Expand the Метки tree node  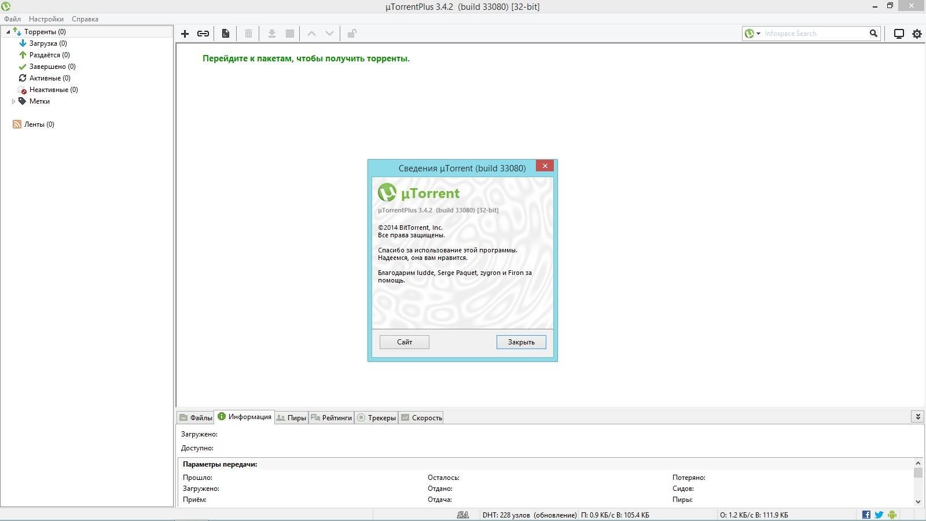13,101
